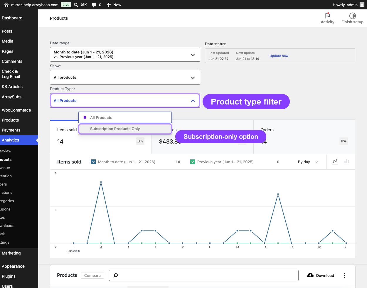Open Comments in sidebar
The image size is (367, 288).
coord(12,61)
